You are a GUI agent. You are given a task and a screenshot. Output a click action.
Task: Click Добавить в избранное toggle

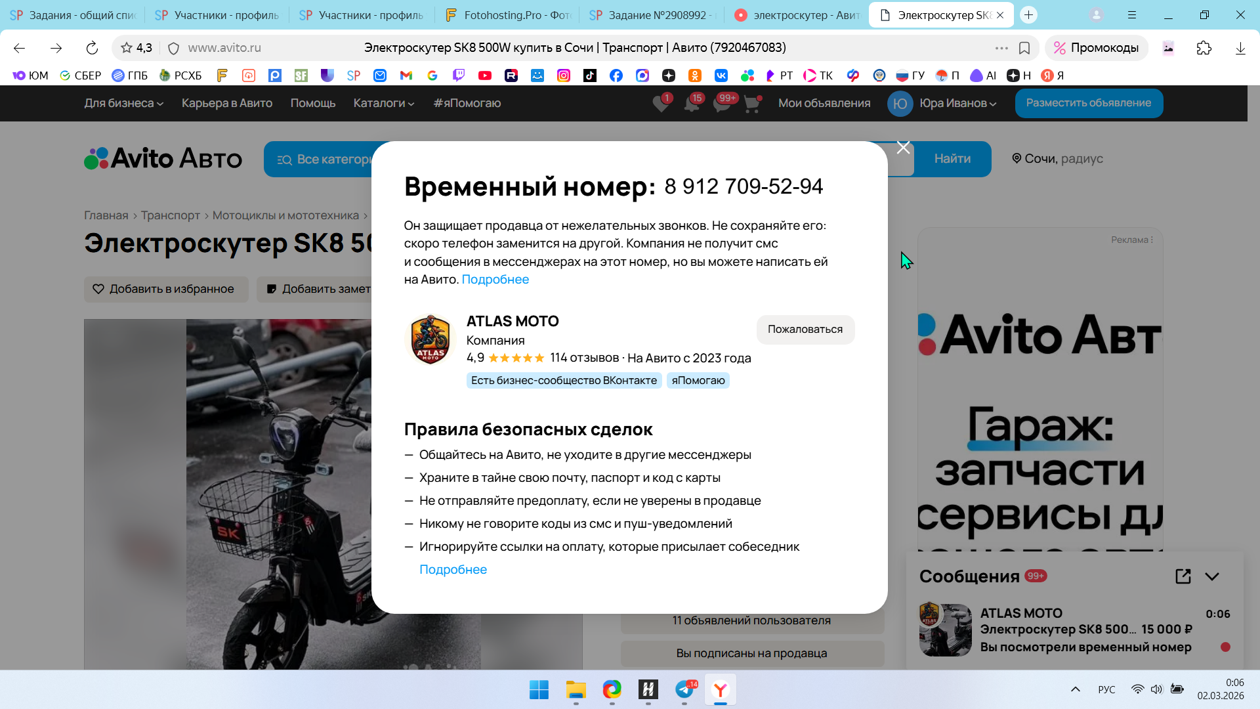pyautogui.click(x=166, y=289)
